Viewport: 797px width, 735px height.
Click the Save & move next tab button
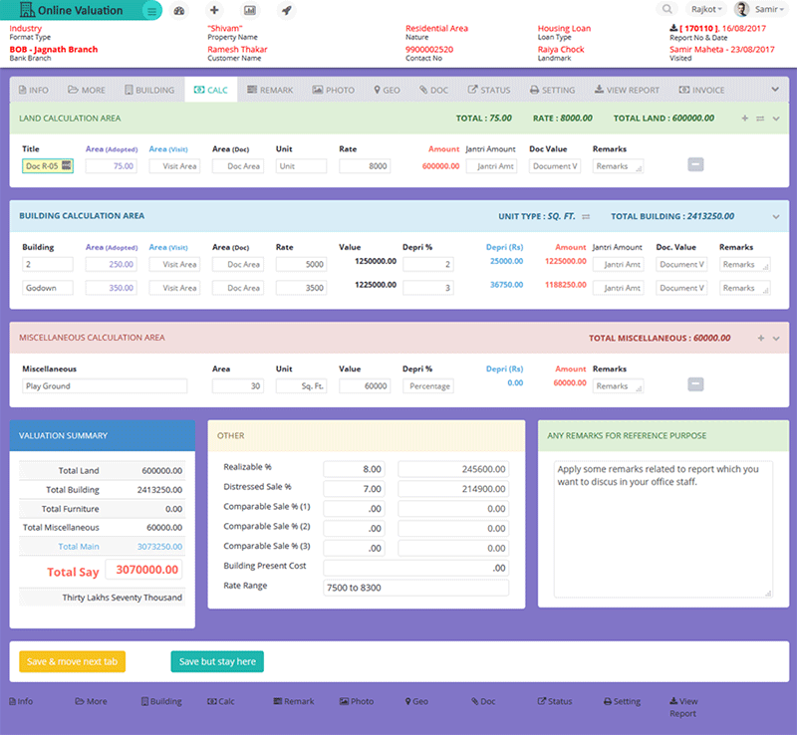click(73, 661)
